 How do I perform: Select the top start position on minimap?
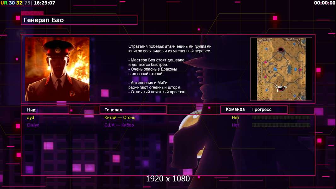(x=281, y=50)
